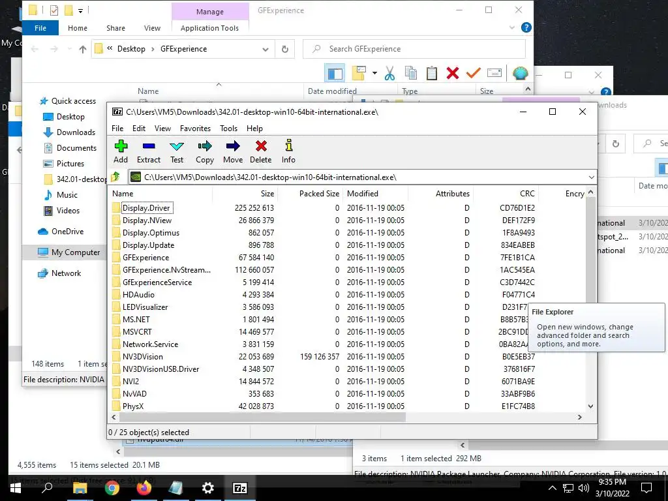Open the 7-Zip File menu
Image resolution: width=668 pixels, height=501 pixels.
coord(117,129)
